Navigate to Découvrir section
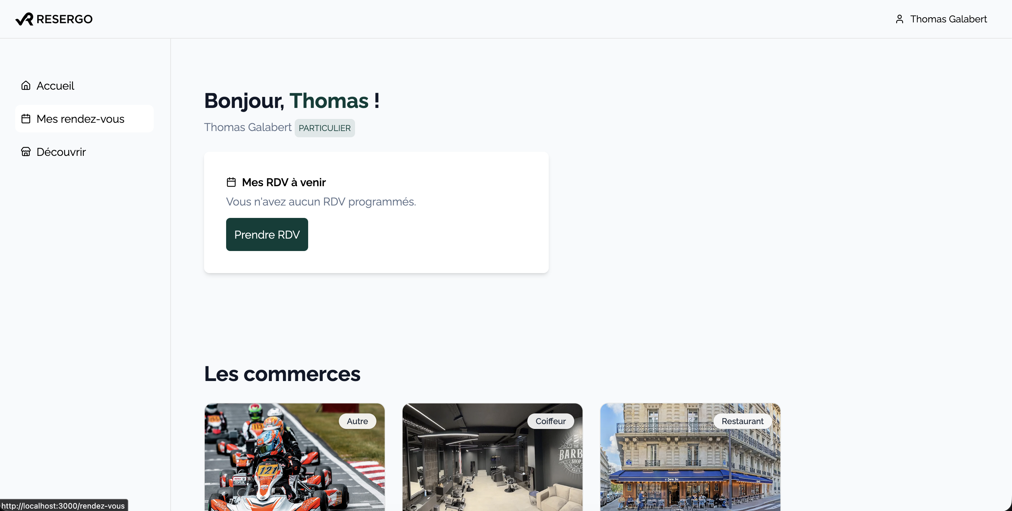 [x=61, y=152]
